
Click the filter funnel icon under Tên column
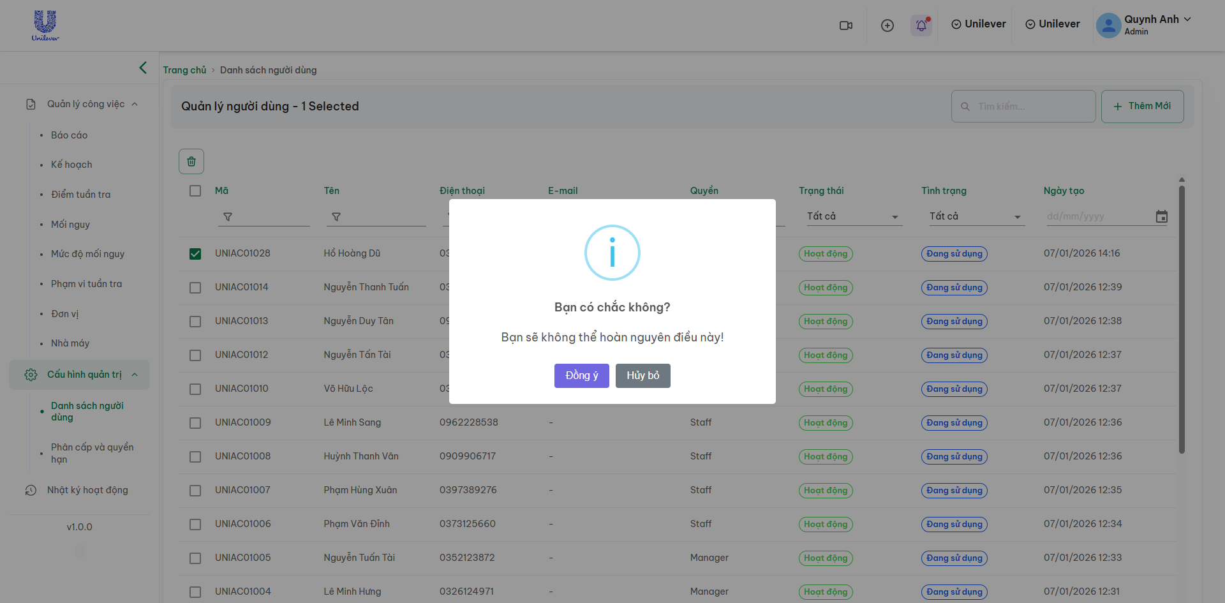coord(336,217)
